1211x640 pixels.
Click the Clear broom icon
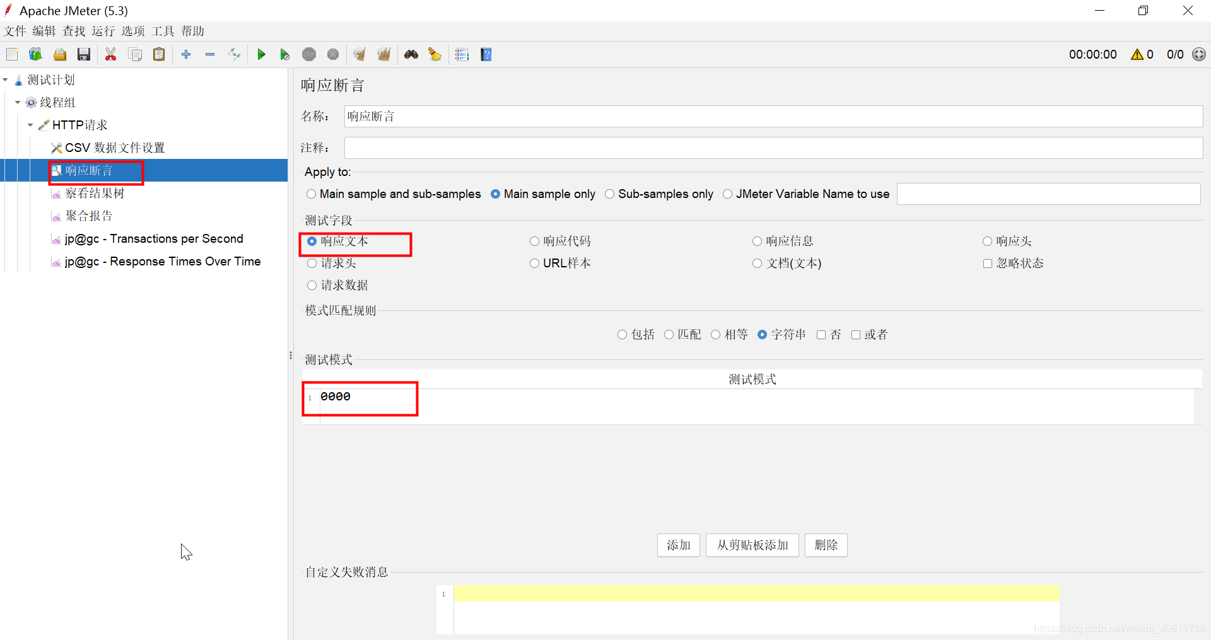pos(360,55)
